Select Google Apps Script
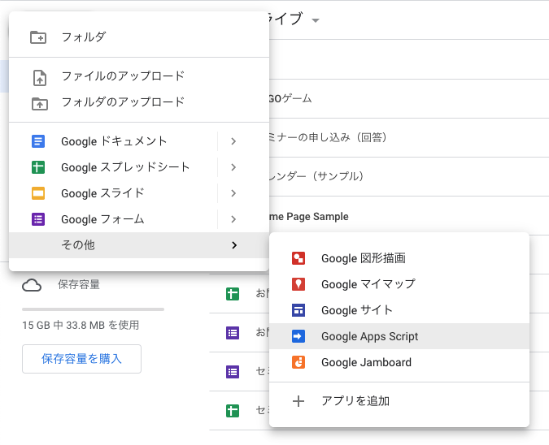 (x=399, y=336)
